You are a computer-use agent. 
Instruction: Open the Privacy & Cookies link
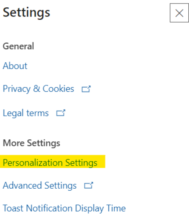pyautogui.click(x=38, y=89)
